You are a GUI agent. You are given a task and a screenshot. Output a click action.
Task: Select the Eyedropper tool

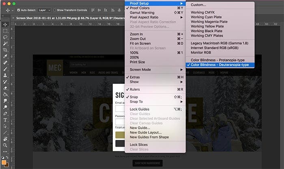(5, 56)
